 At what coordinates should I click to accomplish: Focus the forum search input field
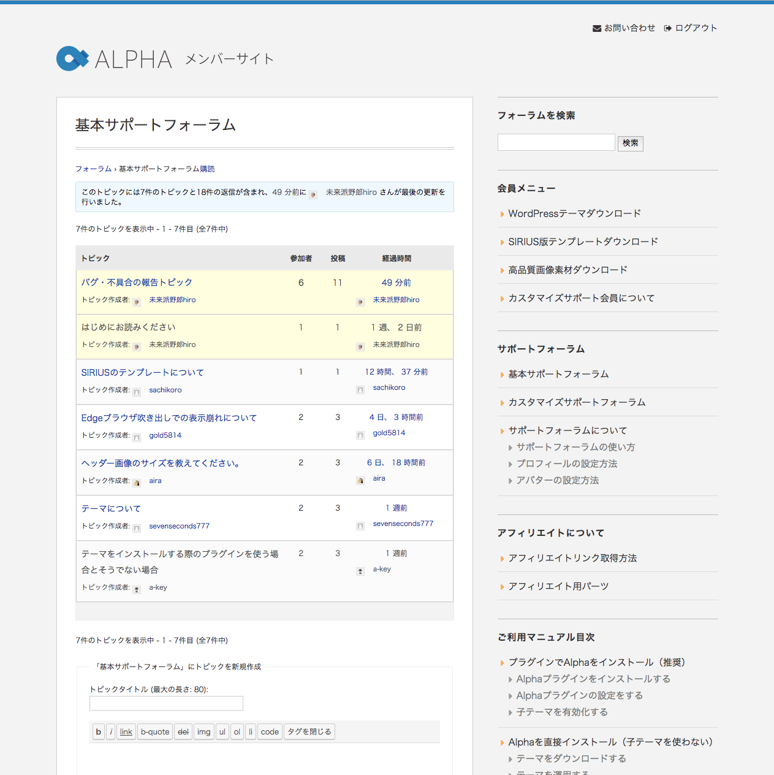point(556,142)
